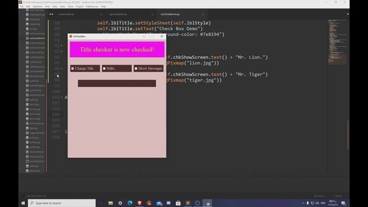Click the line/column indicator in the status bar
Viewport: 368px width, 207px height.
click(x=36, y=196)
